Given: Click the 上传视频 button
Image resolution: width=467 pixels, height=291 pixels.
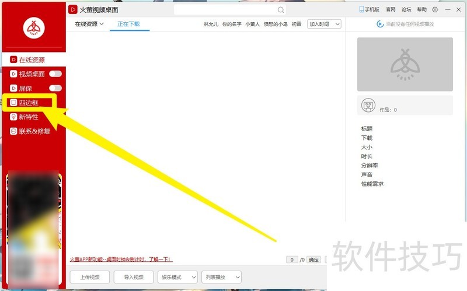Looking at the screenshot, I should 90,277.
